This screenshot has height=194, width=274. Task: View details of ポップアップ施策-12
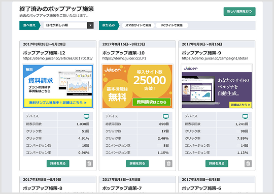[x=58, y=164]
